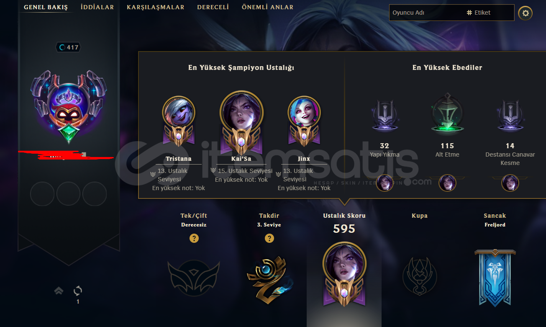Open the Karşılaşmalar tab
The height and width of the screenshot is (327, 546).
(156, 7)
